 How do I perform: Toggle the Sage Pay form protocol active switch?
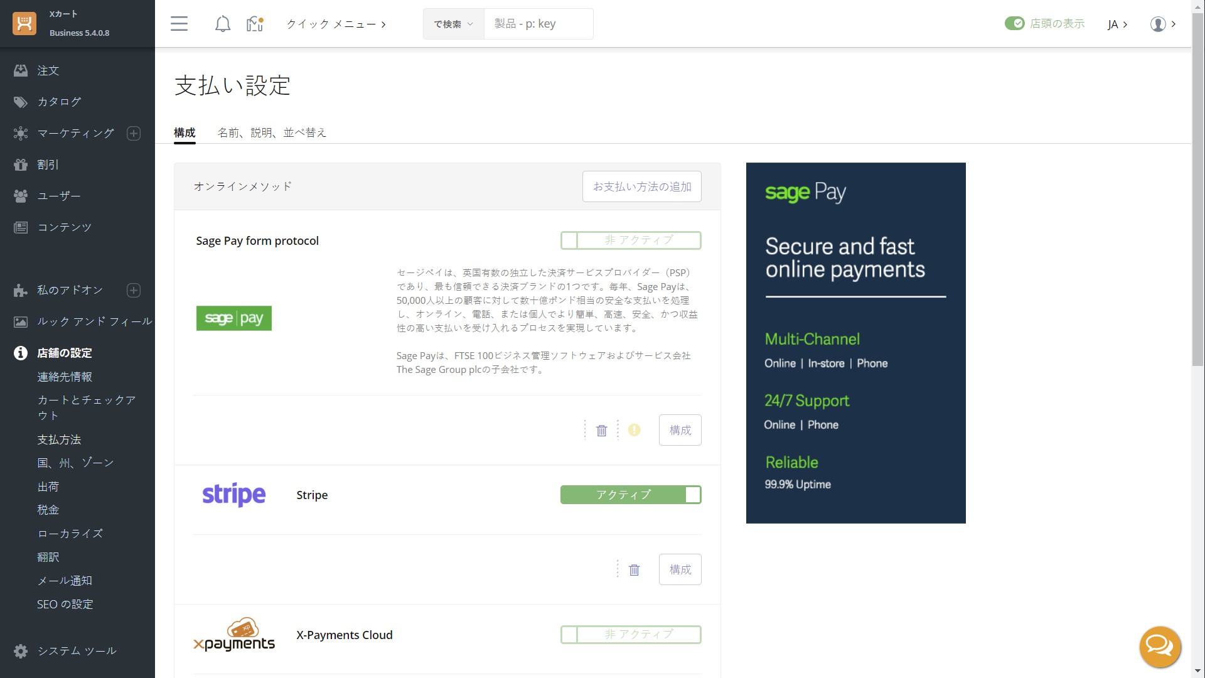pos(630,240)
